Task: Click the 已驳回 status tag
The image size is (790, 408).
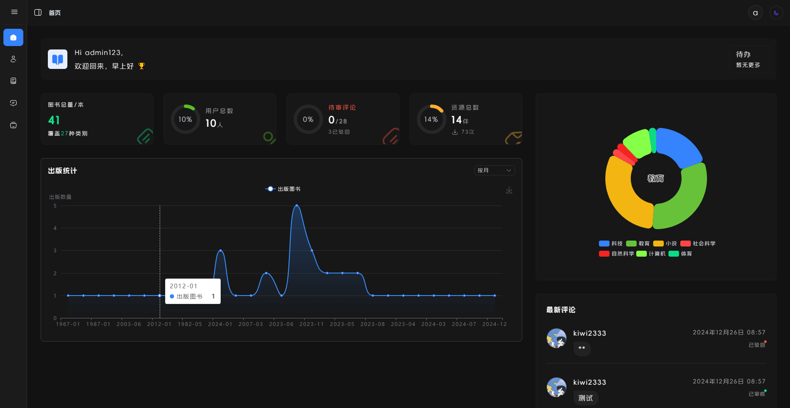Action: [x=757, y=345]
